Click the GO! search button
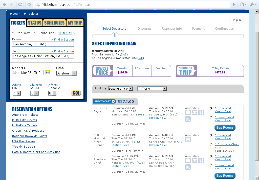 click(76, 93)
